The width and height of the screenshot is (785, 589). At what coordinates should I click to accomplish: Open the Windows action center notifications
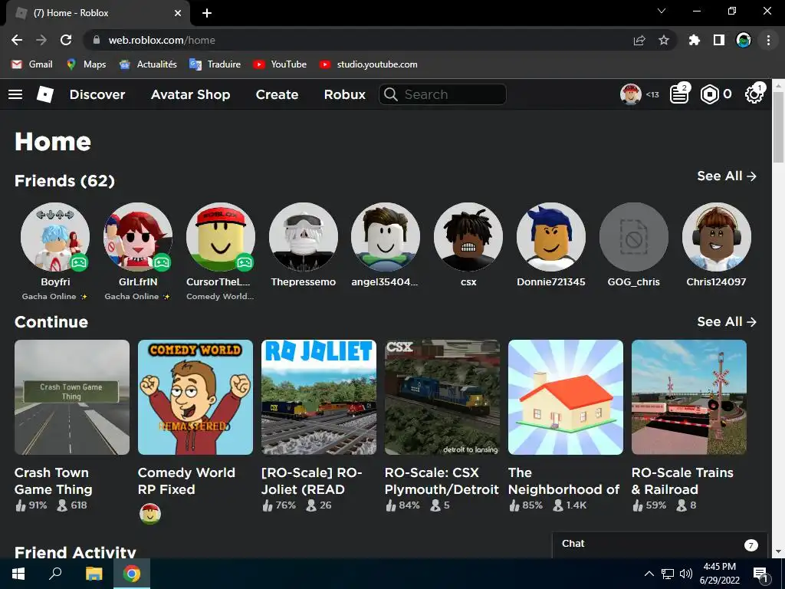click(760, 574)
